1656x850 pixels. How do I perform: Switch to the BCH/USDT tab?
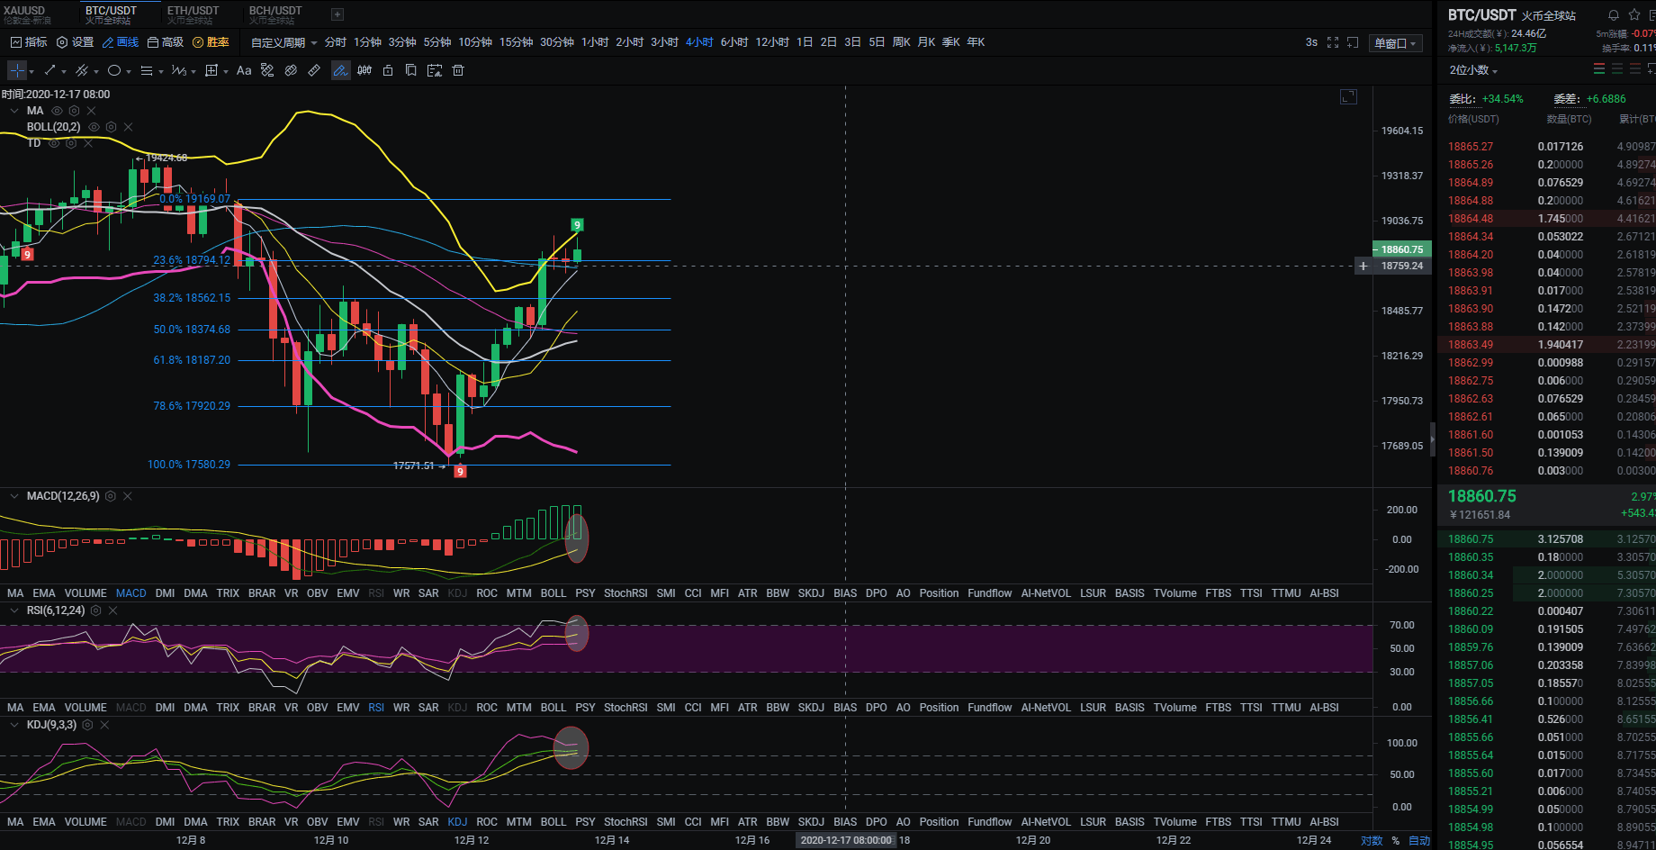click(x=275, y=14)
